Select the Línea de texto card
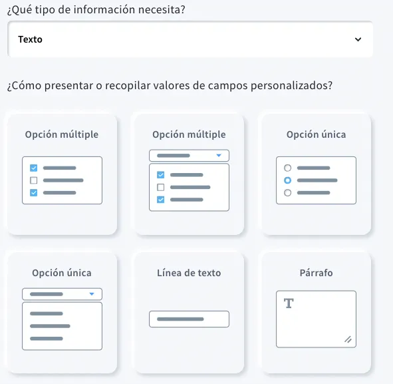This screenshot has height=384, width=393. pyautogui.click(x=189, y=313)
